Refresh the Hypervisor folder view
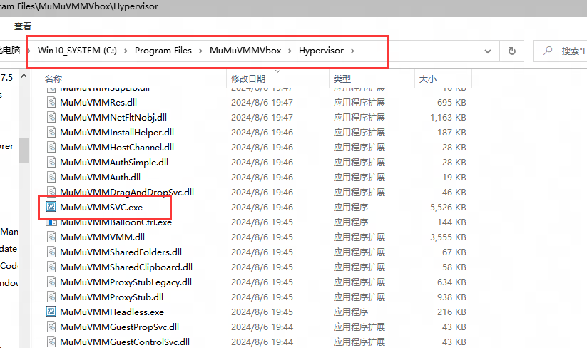The height and width of the screenshot is (348, 587). pyautogui.click(x=512, y=51)
